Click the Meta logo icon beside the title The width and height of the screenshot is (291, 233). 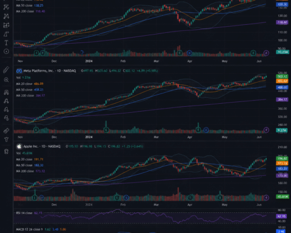19,71
